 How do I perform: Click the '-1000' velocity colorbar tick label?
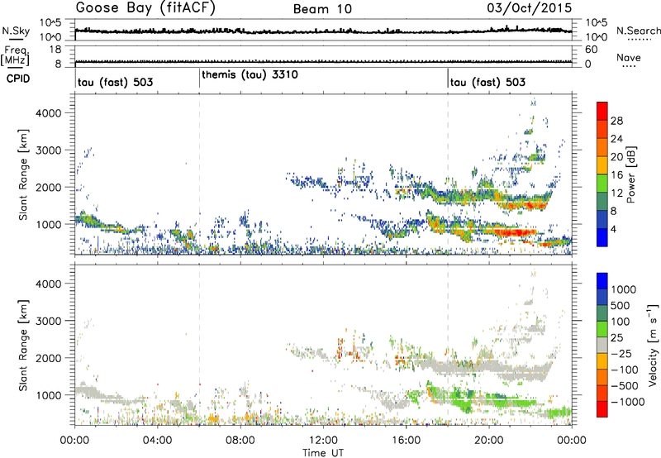[x=628, y=402]
